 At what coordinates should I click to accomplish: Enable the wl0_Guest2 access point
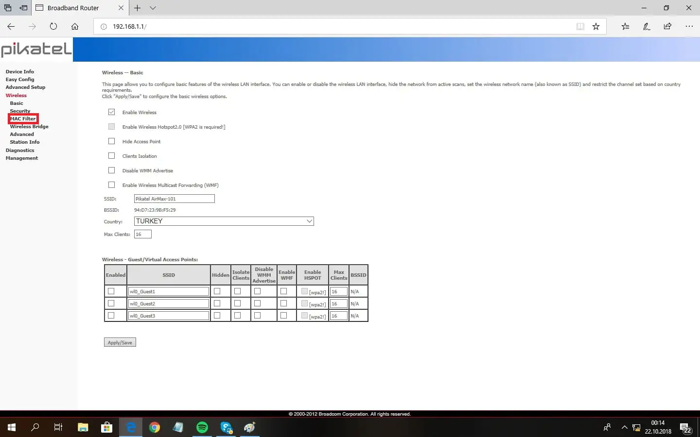(111, 303)
